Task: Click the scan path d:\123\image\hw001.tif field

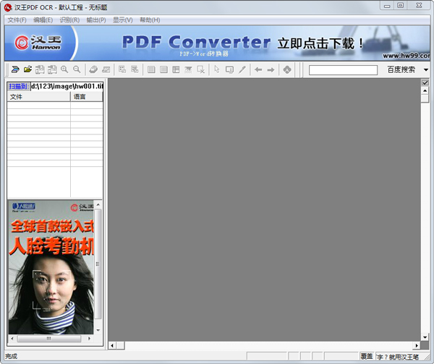Action: pos(67,86)
